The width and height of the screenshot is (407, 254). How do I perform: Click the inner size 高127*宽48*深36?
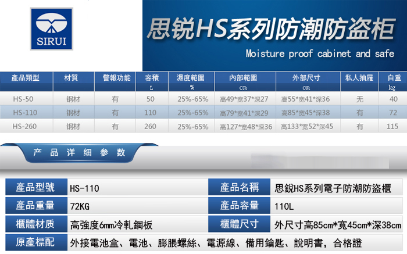246,127
